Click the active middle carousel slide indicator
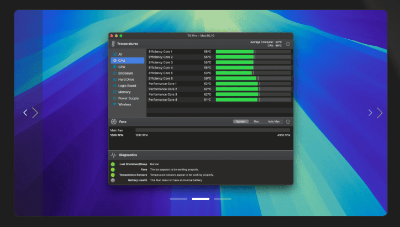Image resolution: width=400 pixels, height=227 pixels. click(201, 199)
